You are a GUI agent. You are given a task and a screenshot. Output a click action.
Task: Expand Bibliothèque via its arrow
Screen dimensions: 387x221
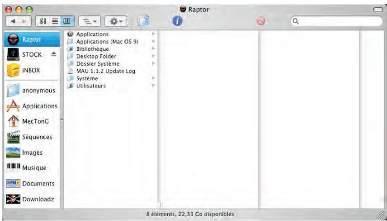click(x=153, y=49)
